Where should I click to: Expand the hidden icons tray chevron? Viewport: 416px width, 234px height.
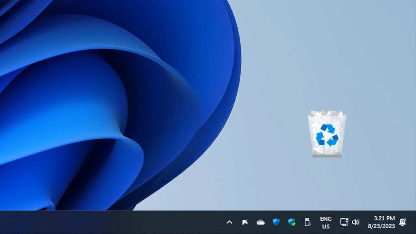230,222
